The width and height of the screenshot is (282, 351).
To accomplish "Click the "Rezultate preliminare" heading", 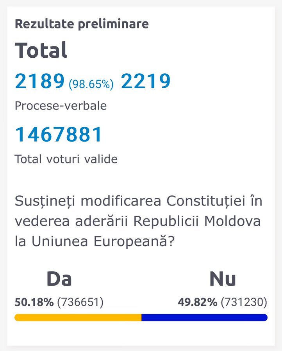I will tap(82, 24).
